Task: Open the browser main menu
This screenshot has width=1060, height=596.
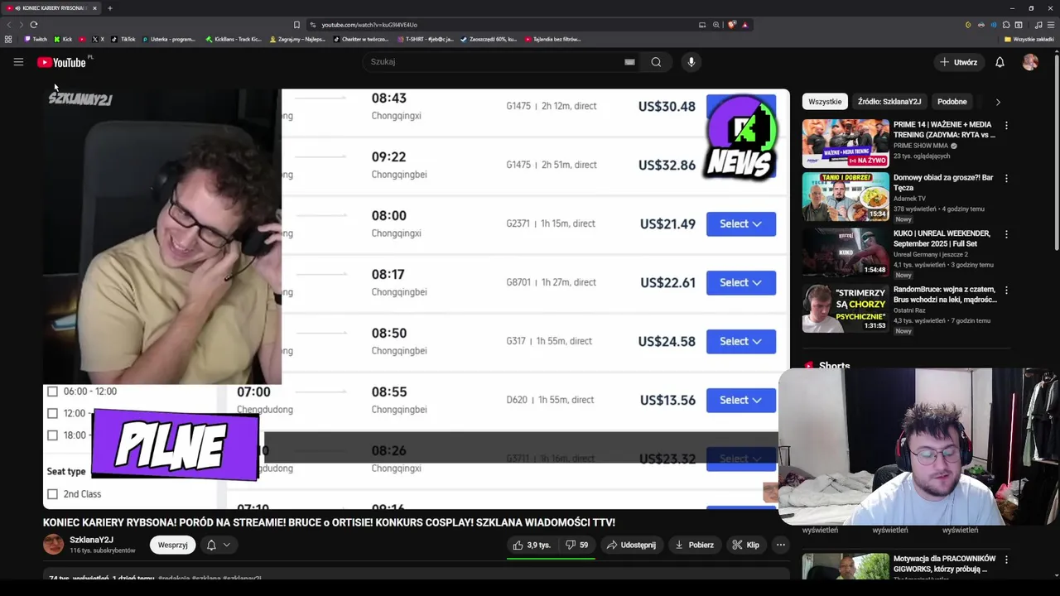Action: coord(1051,25)
